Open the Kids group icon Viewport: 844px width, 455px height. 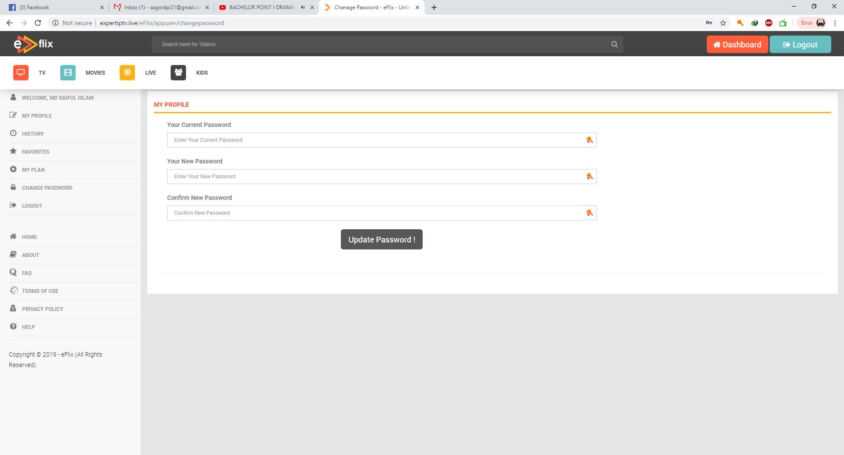(x=178, y=72)
